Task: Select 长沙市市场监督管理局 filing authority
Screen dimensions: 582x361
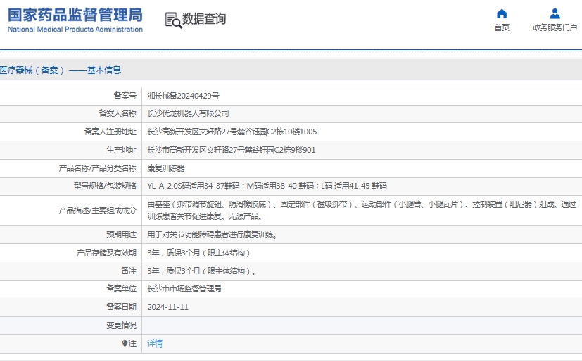Action: pyautogui.click(x=184, y=289)
